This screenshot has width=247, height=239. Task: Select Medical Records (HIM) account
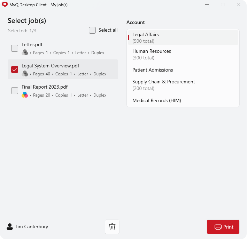(x=183, y=100)
